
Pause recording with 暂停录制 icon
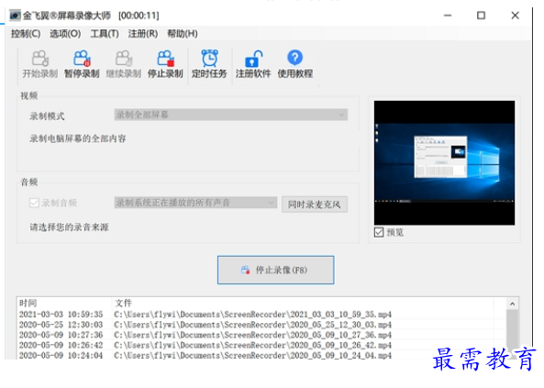[x=82, y=59]
